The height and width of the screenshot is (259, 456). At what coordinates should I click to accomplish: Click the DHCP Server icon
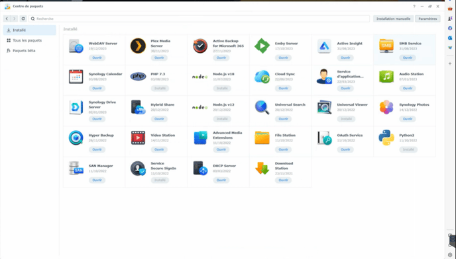pos(200,168)
